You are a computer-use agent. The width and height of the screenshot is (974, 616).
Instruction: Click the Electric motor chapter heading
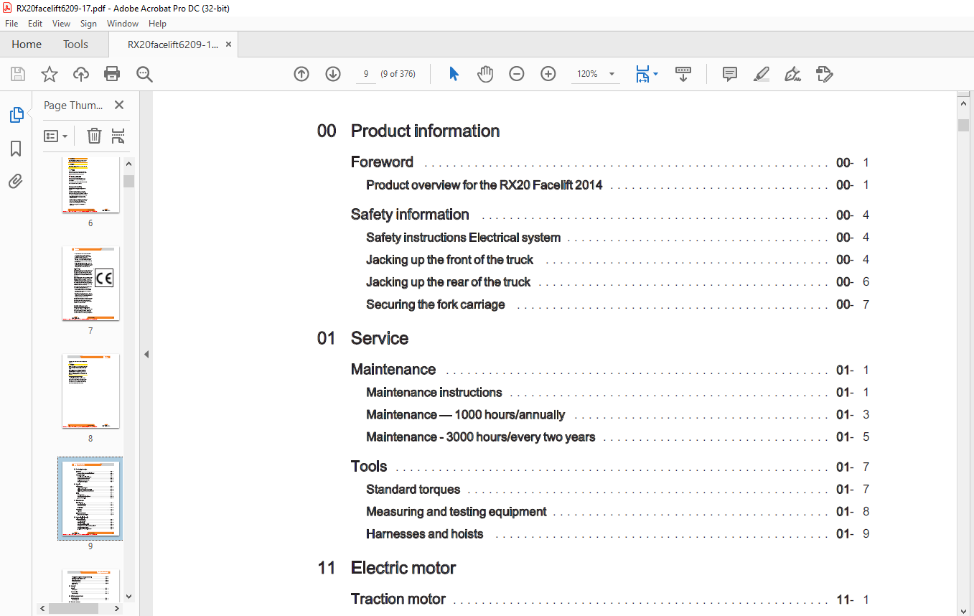(403, 568)
